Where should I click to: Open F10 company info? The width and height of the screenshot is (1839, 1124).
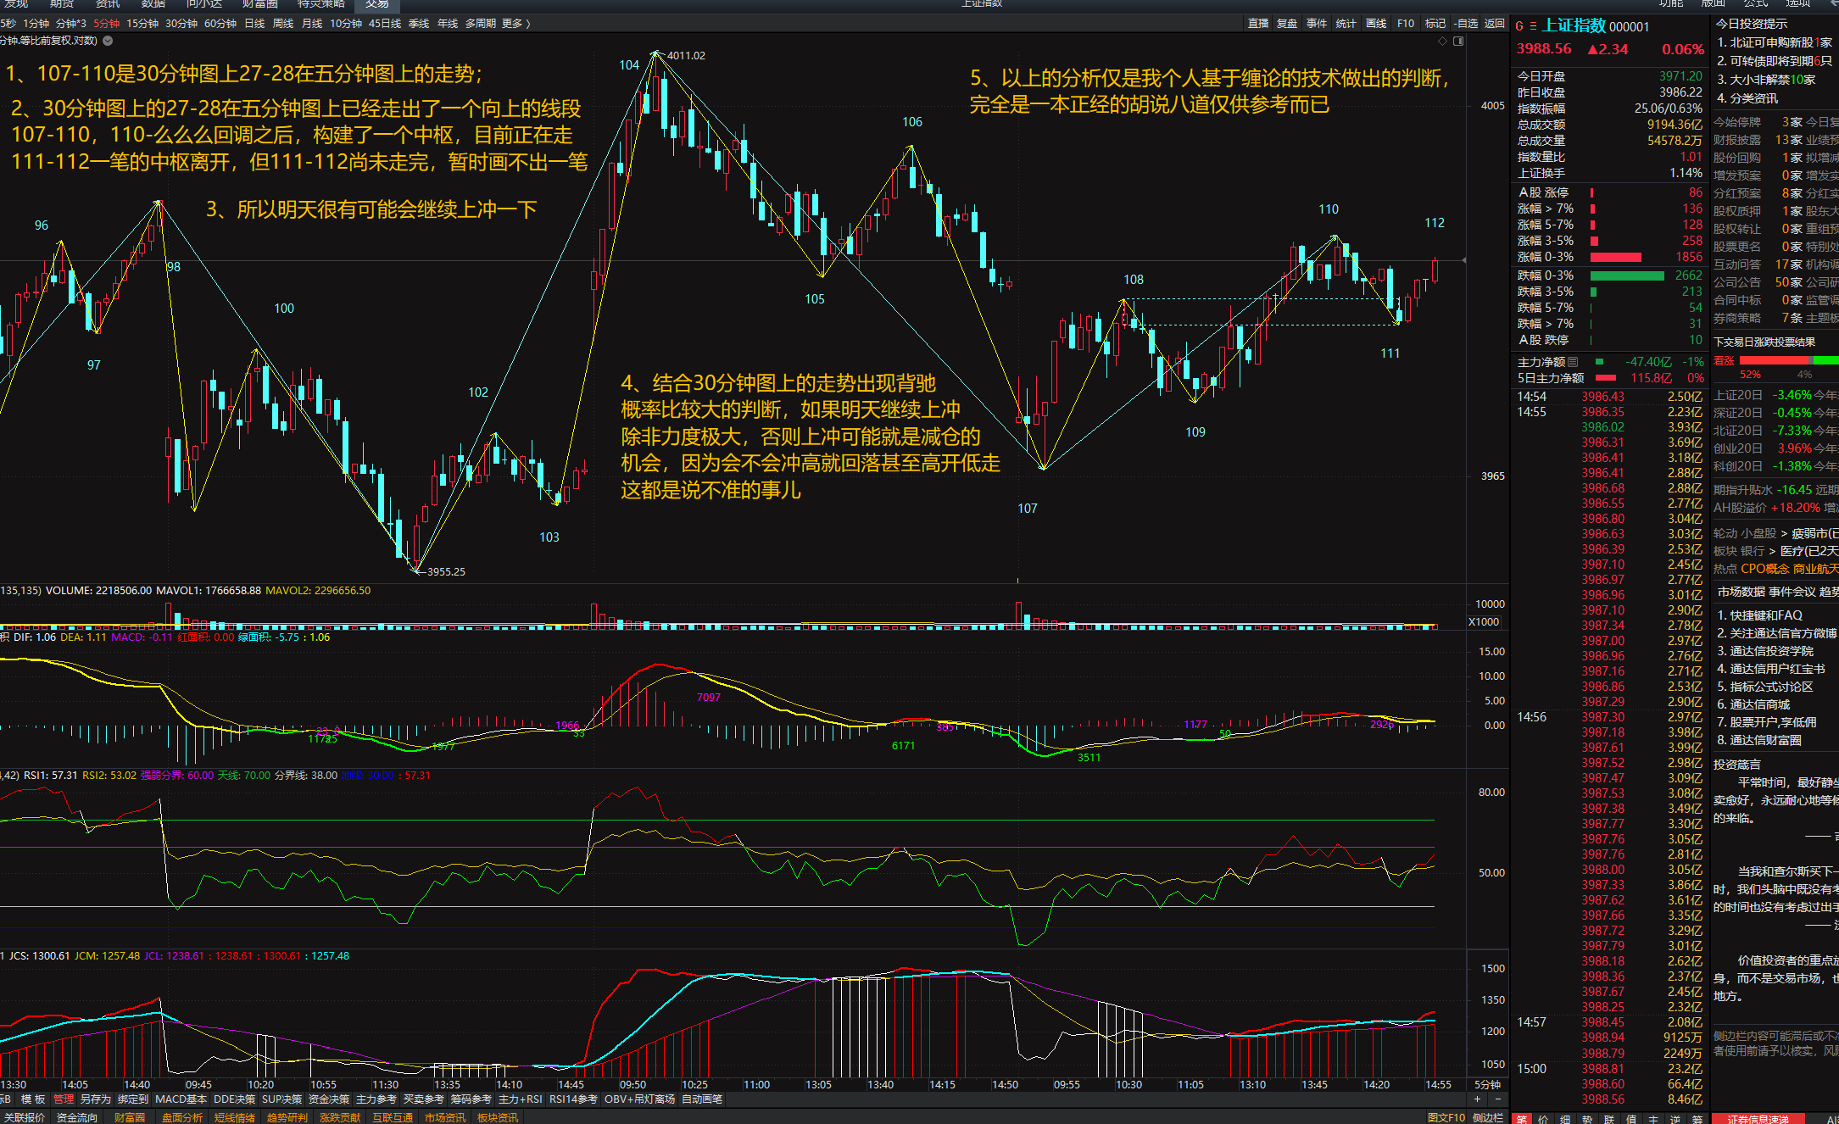click(1406, 24)
